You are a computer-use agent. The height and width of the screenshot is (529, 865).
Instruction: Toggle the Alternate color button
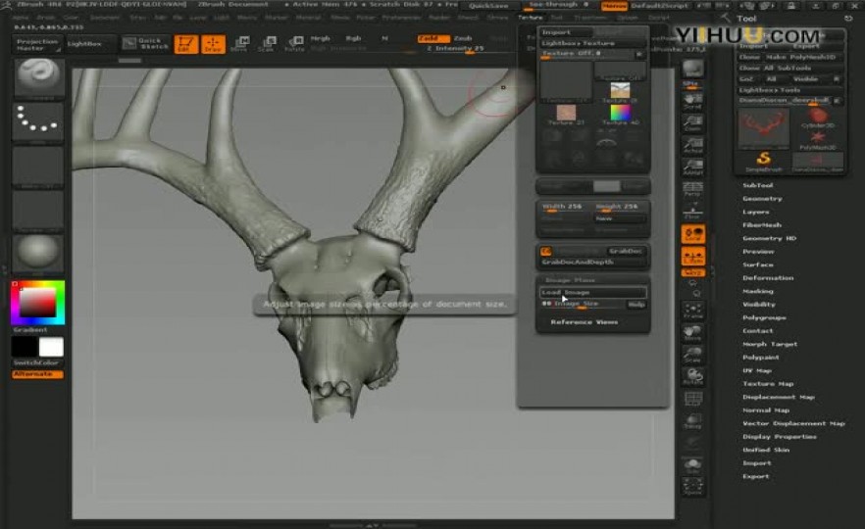point(37,374)
